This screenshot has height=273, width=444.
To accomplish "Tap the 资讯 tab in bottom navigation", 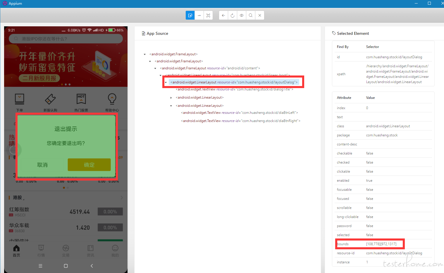I will tap(91, 251).
